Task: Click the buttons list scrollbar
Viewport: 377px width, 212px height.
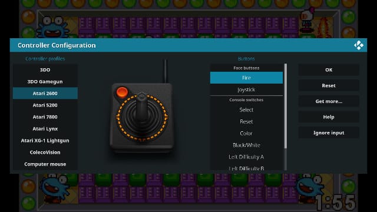Action: coord(286,106)
